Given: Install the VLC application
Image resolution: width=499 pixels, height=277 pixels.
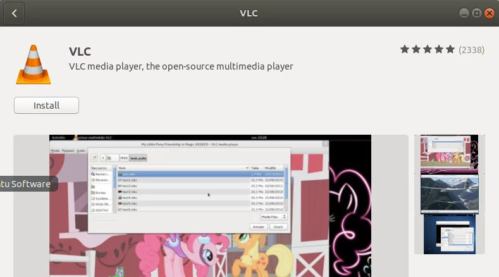Looking at the screenshot, I should point(46,106).
